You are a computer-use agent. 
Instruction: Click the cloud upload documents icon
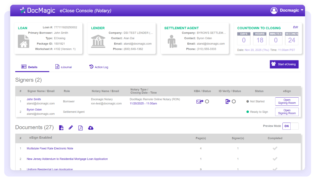91,128
